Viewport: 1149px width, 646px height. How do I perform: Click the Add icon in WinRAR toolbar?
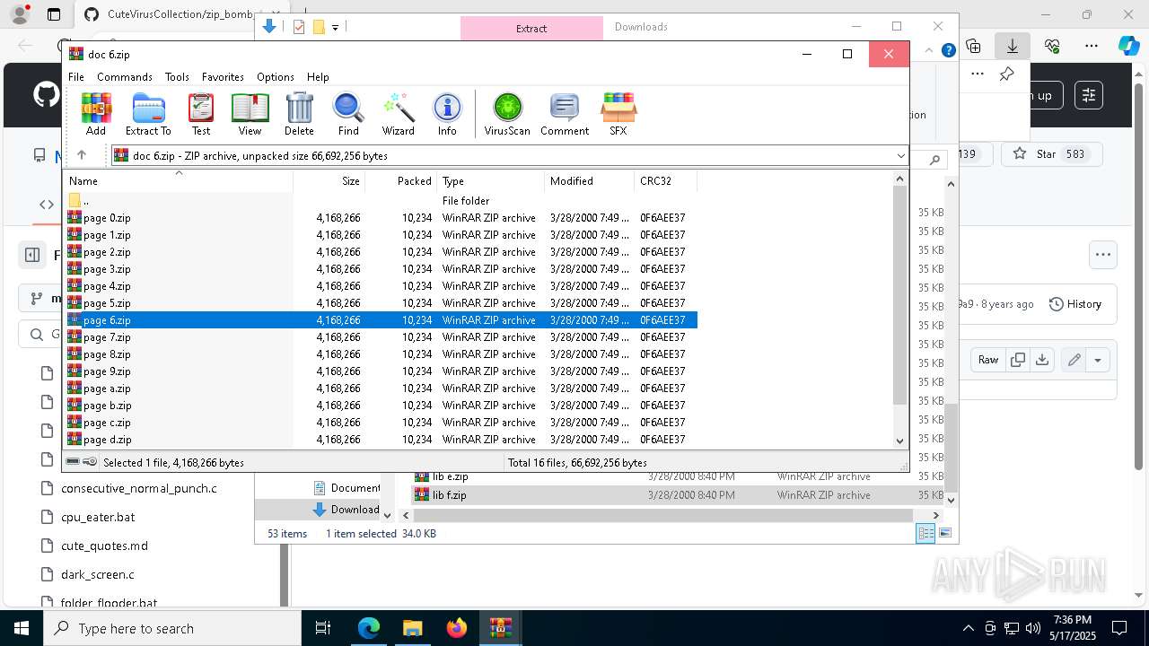(96, 114)
